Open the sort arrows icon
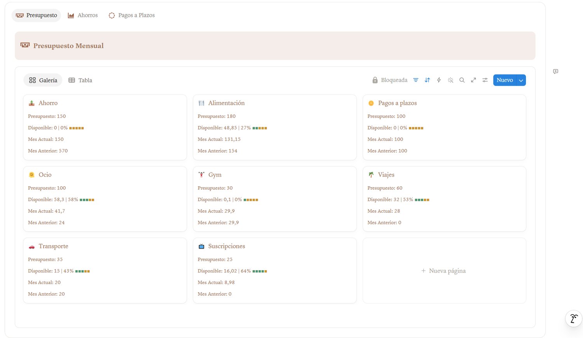583x338 pixels. pyautogui.click(x=427, y=80)
